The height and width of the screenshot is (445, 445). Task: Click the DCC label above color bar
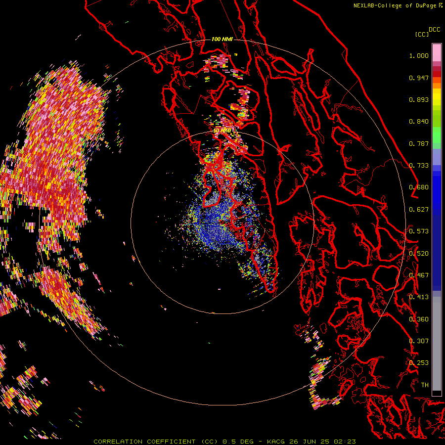coord(435,30)
